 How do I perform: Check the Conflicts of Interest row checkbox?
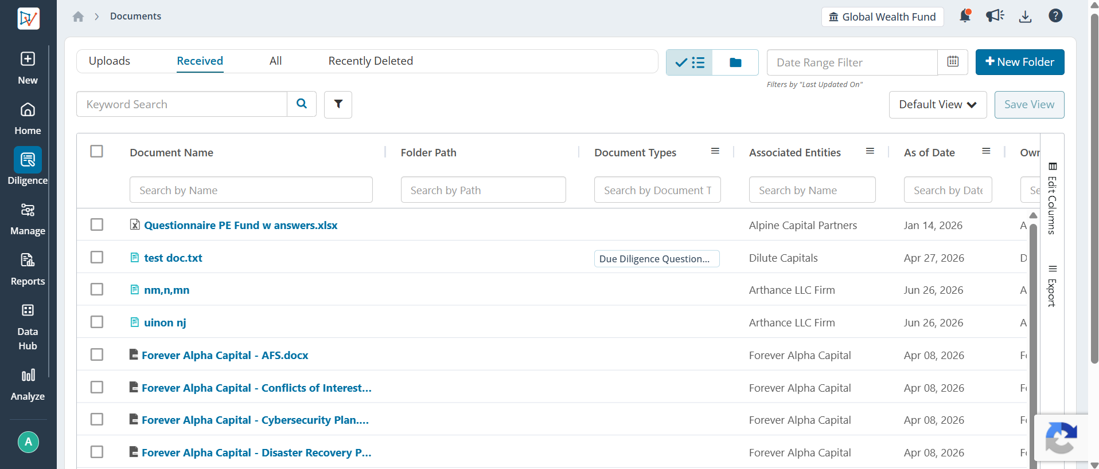(97, 387)
